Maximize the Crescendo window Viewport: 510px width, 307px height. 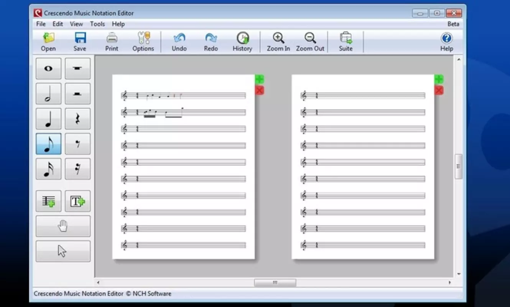point(436,13)
